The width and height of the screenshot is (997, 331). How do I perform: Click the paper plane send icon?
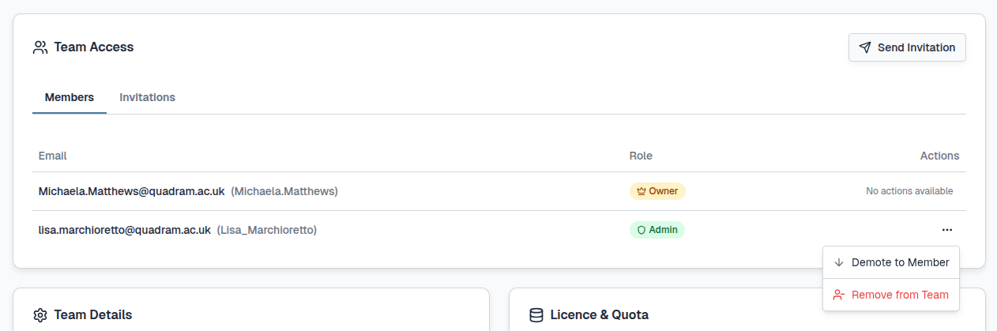tap(865, 47)
